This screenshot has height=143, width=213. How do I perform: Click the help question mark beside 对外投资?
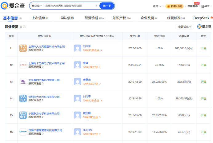24,27
